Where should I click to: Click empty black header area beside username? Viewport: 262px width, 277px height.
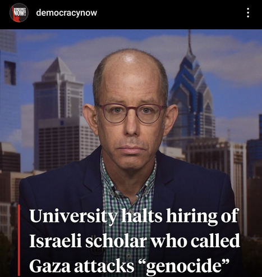point(168,13)
